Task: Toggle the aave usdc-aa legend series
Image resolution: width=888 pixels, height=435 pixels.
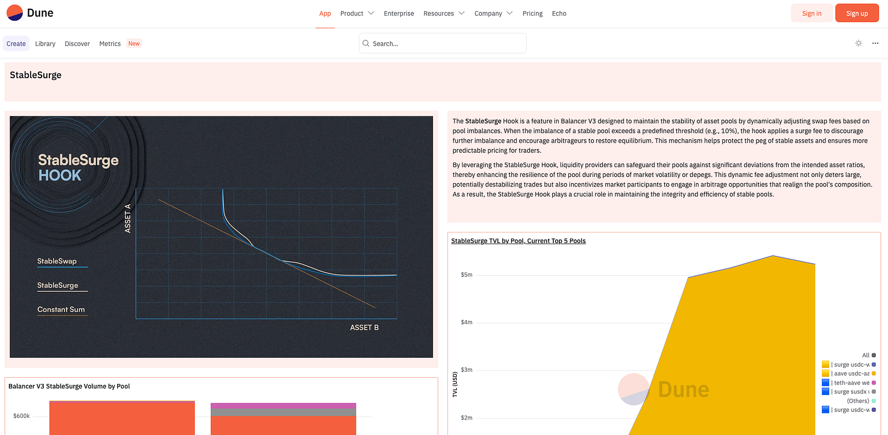Action: [849, 373]
